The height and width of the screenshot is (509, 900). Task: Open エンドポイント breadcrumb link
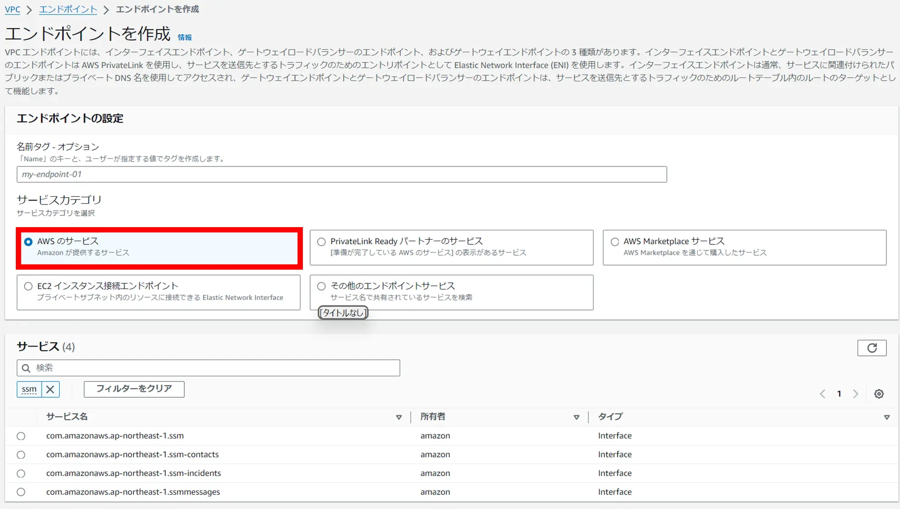click(x=68, y=9)
